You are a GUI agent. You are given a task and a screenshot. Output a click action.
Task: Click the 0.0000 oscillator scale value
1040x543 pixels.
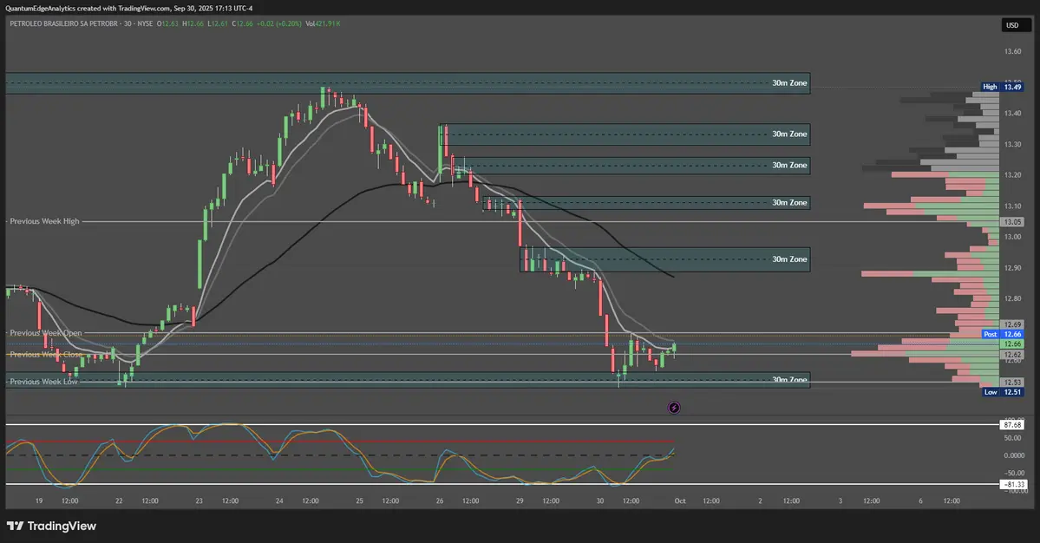[x=1013, y=455]
